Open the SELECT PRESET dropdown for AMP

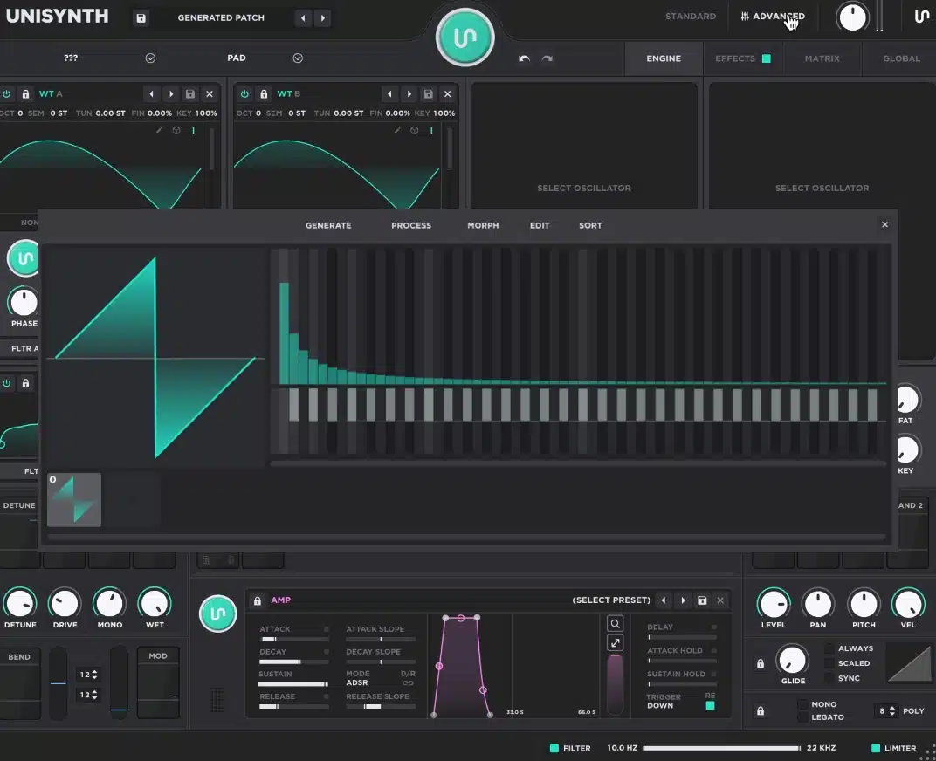[x=610, y=600]
